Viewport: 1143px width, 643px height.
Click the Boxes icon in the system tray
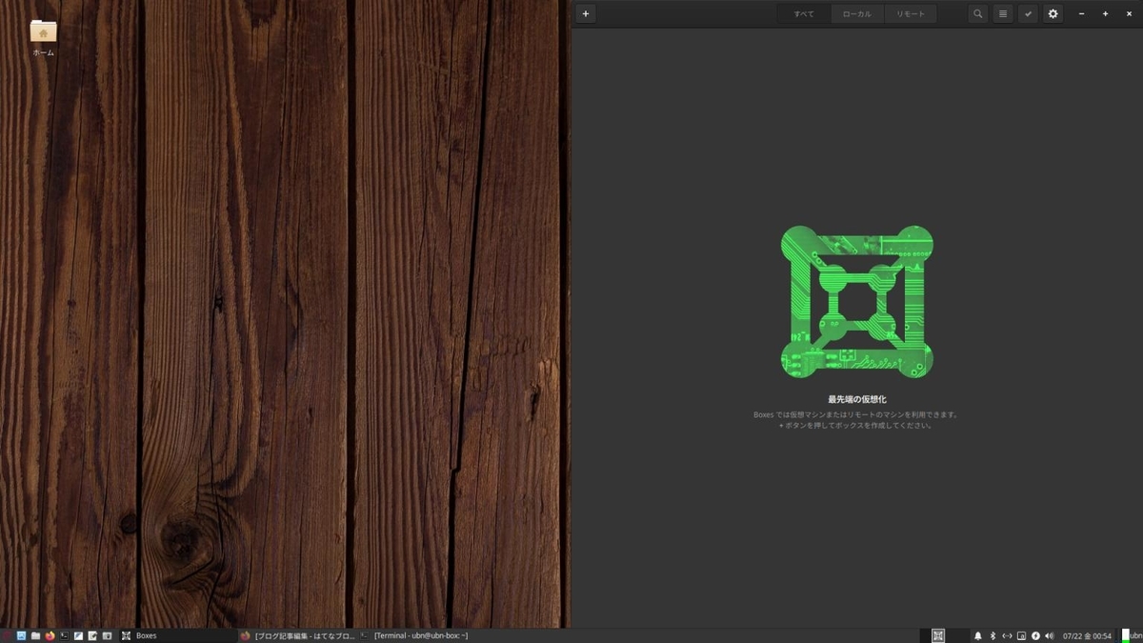(x=938, y=635)
